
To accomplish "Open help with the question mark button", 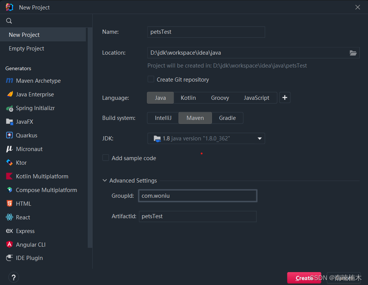I will (x=14, y=277).
